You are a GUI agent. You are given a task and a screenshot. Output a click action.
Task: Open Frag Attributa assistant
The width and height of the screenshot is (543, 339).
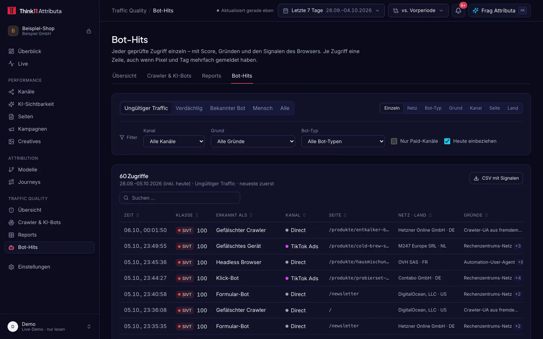click(500, 11)
